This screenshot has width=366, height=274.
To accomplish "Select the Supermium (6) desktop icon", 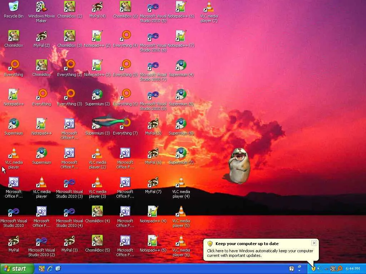I will point(181,127).
